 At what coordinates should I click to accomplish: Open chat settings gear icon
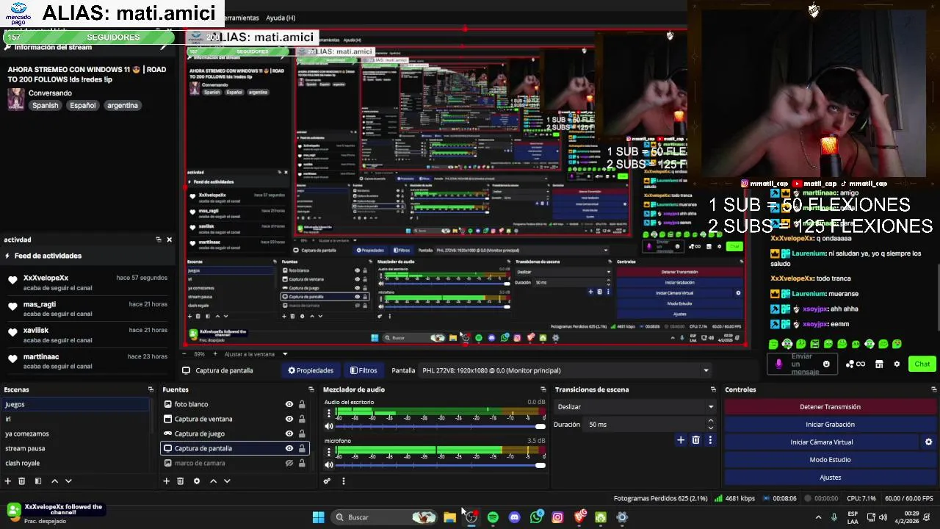(x=897, y=364)
